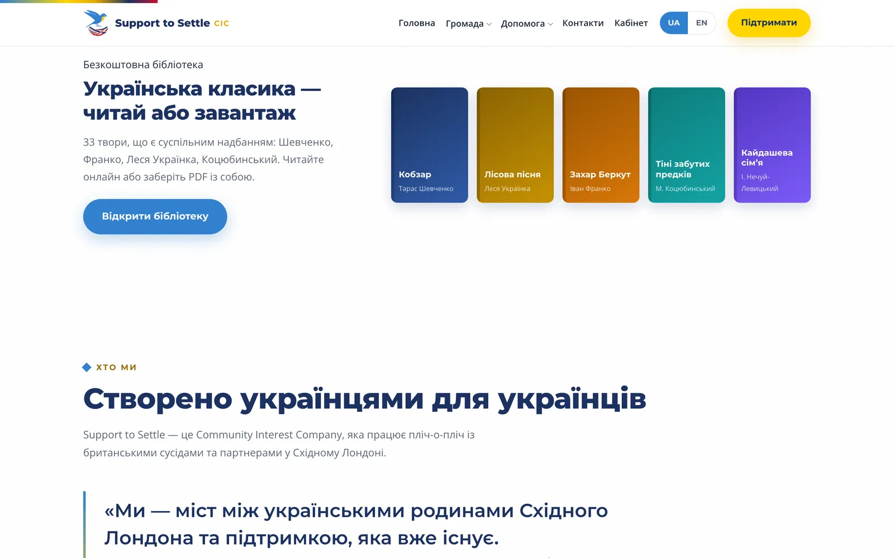
Task: Open the Головна menu item
Action: [417, 23]
